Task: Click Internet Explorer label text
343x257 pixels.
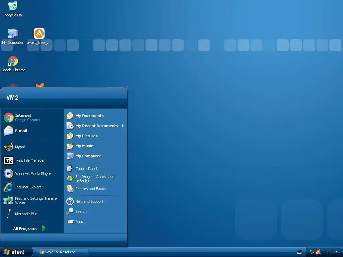Action: pos(29,187)
